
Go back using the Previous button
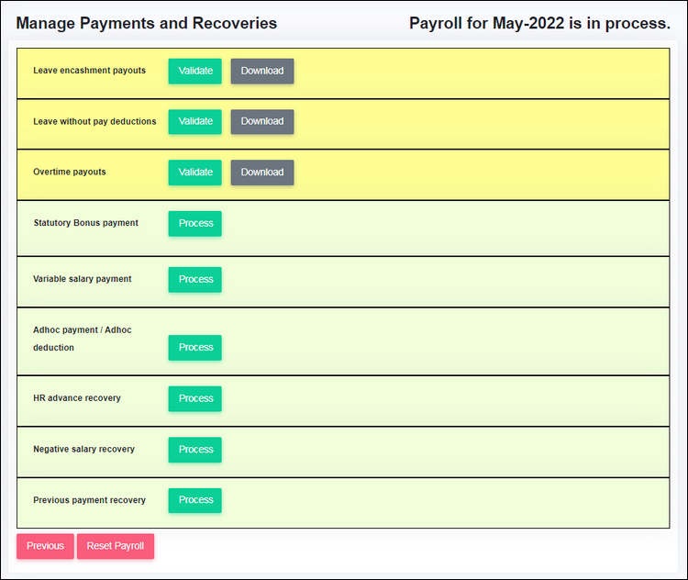[x=45, y=546]
